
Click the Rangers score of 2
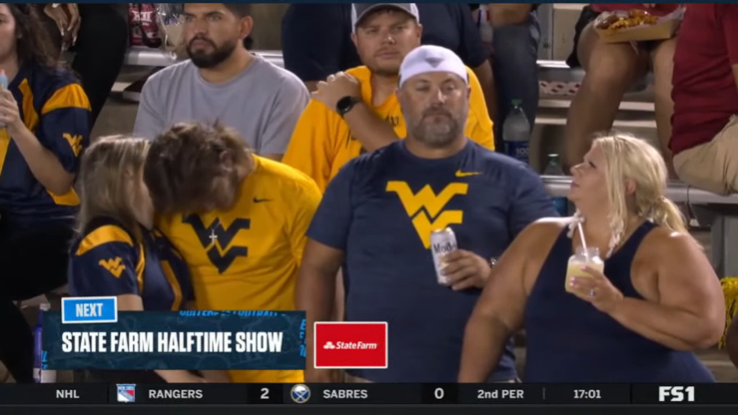[264, 394]
